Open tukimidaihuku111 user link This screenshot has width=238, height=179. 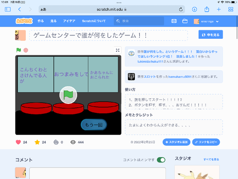pyautogui.click(x=150, y=62)
